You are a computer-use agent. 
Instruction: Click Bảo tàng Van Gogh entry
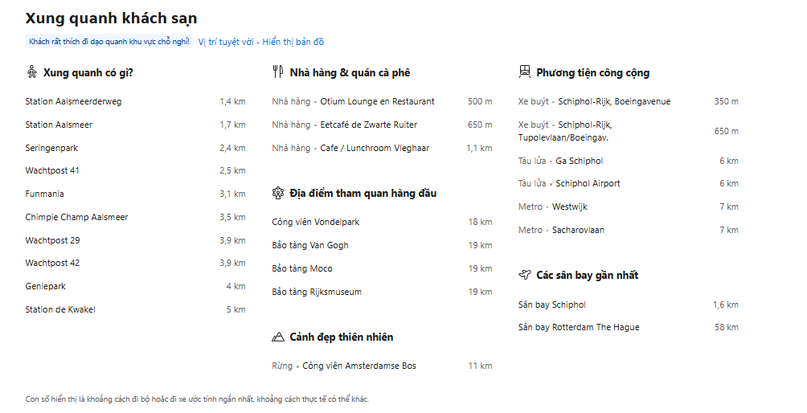tap(310, 246)
